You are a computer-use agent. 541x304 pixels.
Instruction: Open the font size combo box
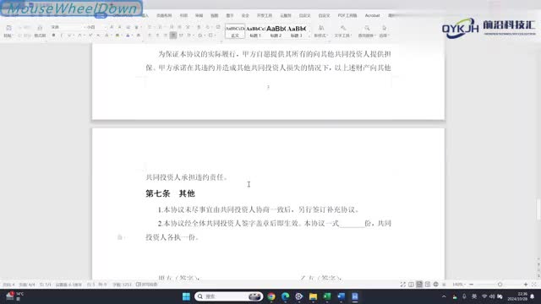(96, 27)
